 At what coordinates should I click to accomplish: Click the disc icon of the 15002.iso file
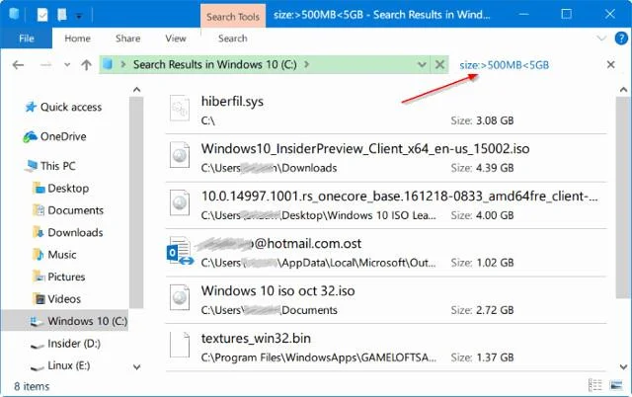pyautogui.click(x=180, y=155)
